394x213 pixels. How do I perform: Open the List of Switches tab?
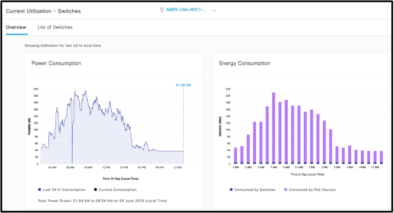(x=55, y=27)
